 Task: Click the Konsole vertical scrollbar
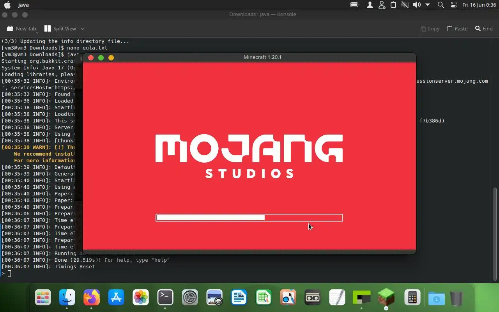(495, 234)
